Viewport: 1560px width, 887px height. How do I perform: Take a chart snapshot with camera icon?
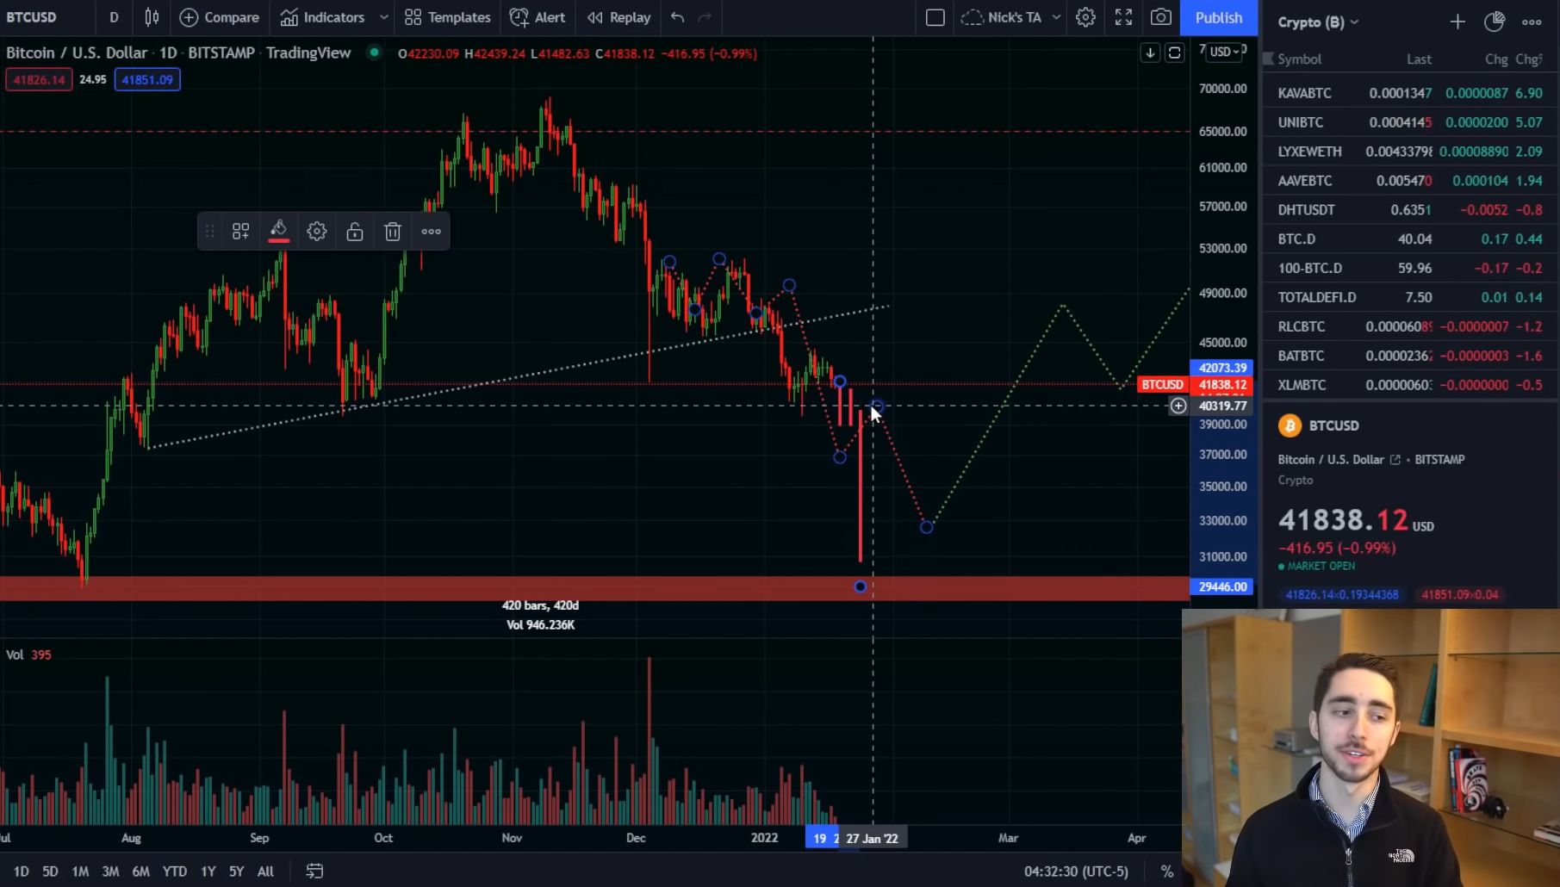1161,17
